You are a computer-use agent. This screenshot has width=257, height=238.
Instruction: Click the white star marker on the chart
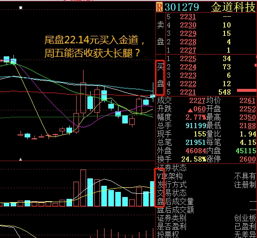[20, 7]
